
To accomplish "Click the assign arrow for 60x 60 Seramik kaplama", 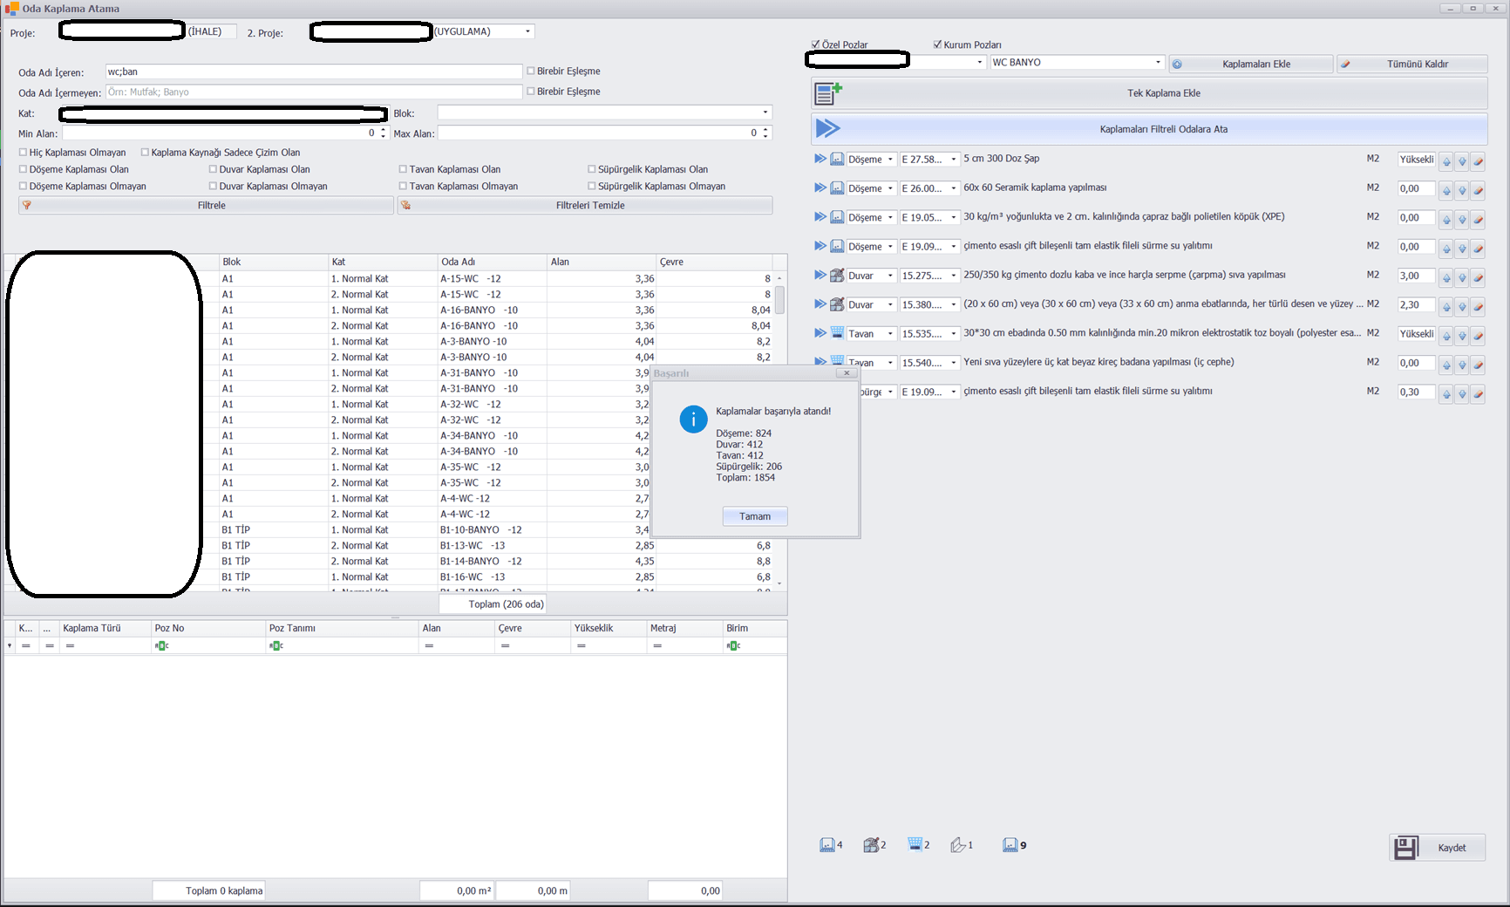I will click(820, 188).
